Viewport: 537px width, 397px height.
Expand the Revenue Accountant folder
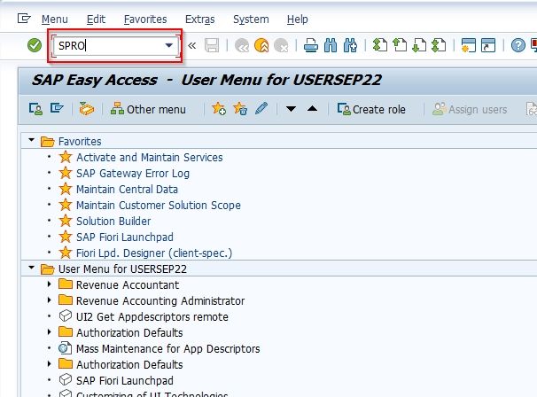50,284
